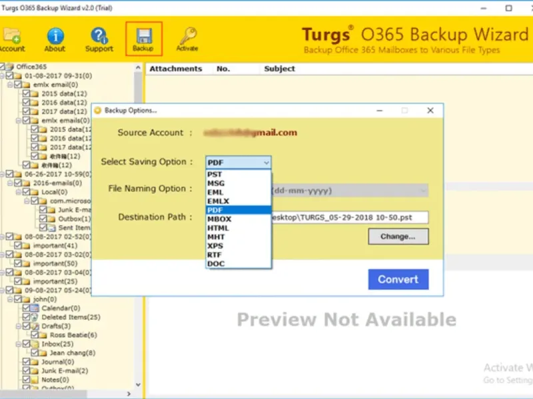Screen dimensions: 533x399
Task: Click the Drafts(3) folder icon
Action: (35, 326)
